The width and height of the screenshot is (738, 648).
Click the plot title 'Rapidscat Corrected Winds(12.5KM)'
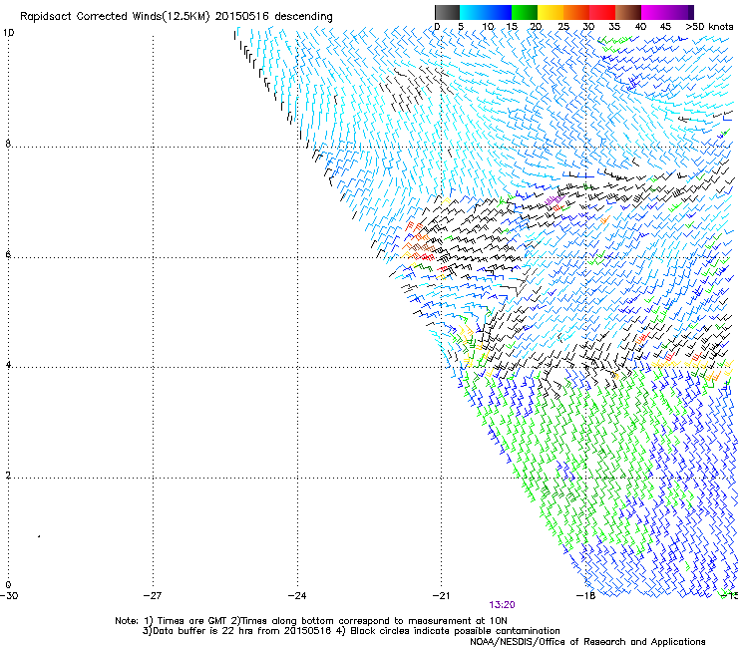[115, 17]
